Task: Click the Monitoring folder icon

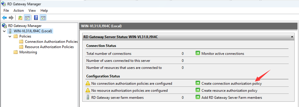Action: coord(16,52)
